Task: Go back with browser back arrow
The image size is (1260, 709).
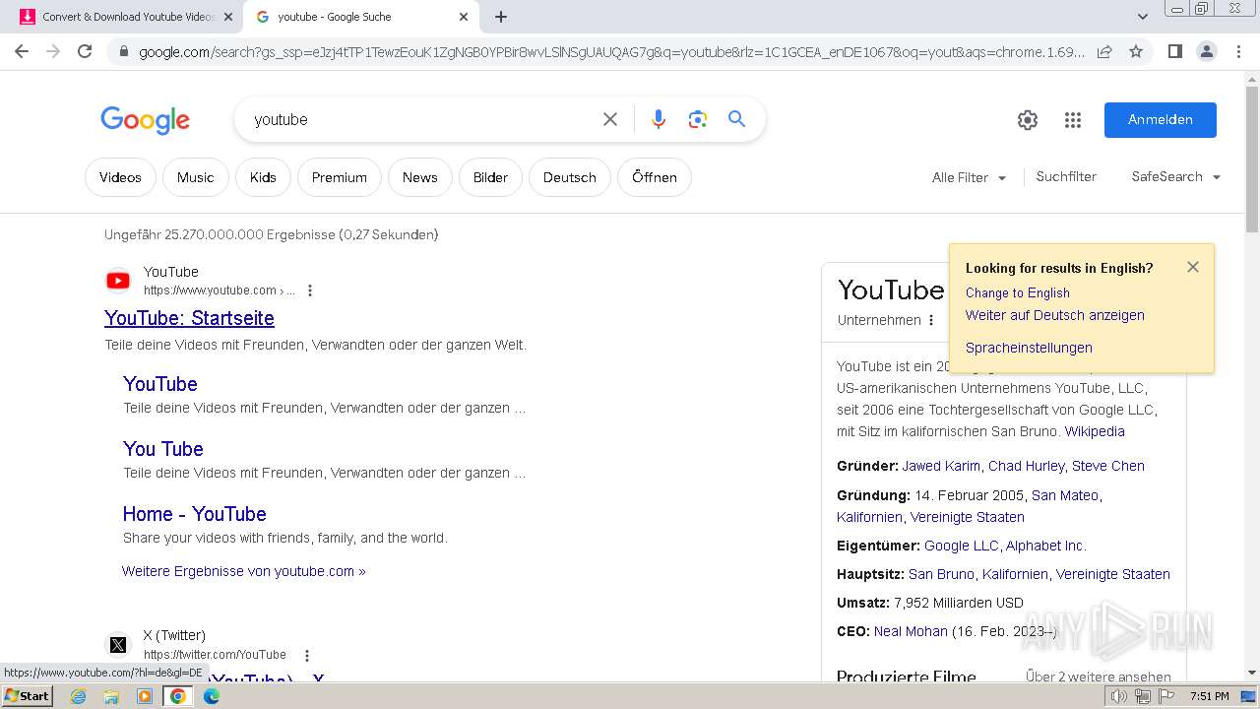Action: [22, 51]
